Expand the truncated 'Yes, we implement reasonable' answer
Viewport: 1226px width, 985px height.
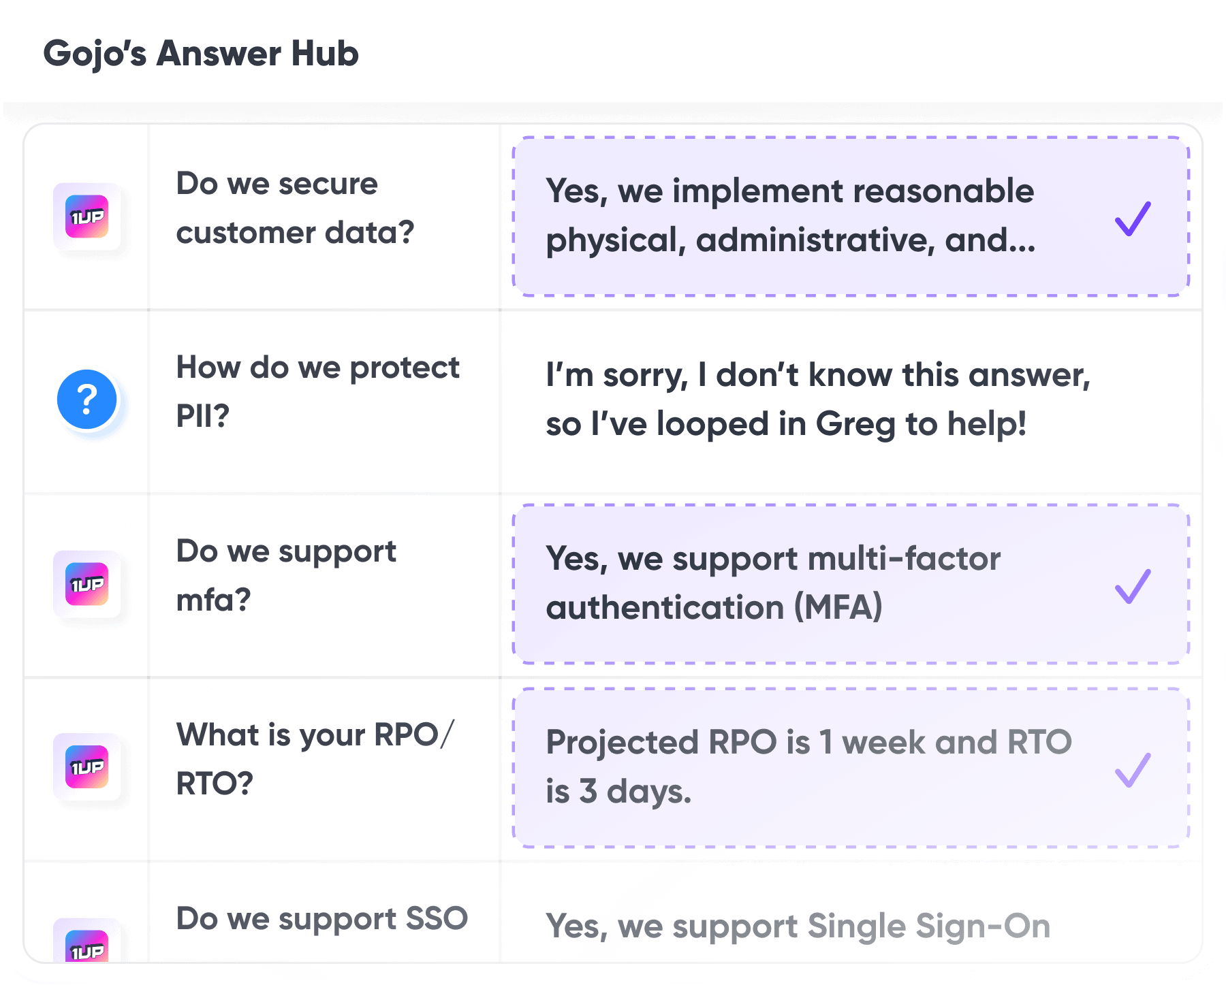[790, 216]
